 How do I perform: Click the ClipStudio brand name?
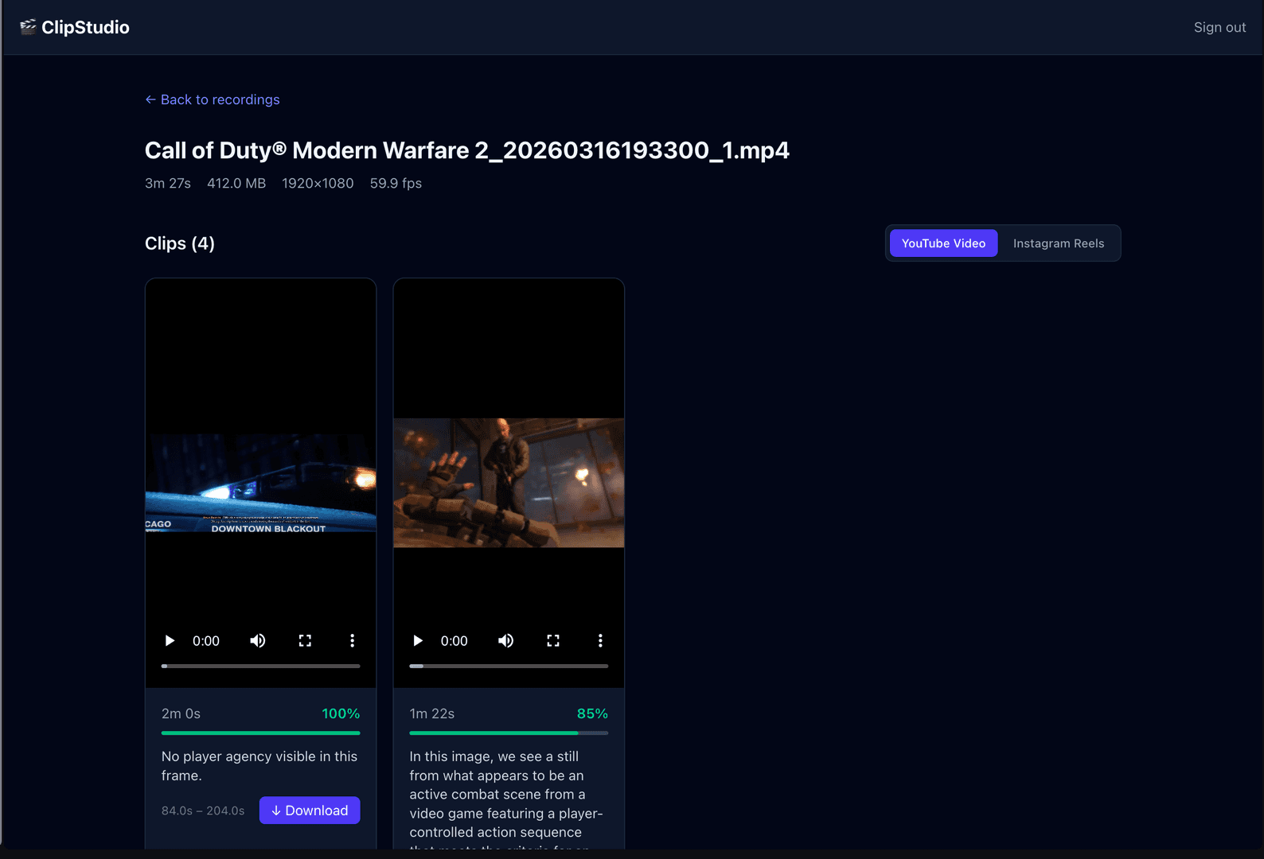coord(85,27)
